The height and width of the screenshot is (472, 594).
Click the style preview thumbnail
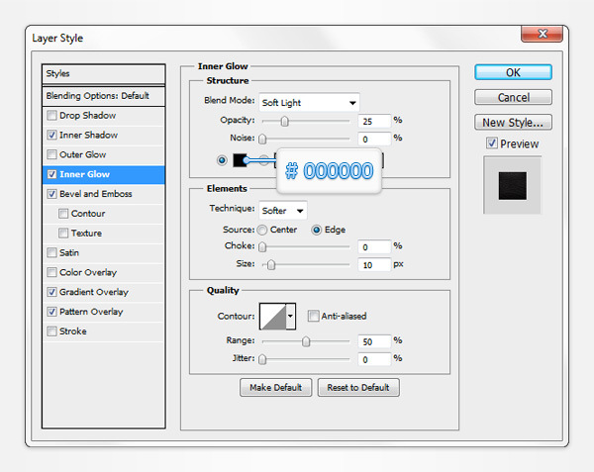[x=512, y=186]
